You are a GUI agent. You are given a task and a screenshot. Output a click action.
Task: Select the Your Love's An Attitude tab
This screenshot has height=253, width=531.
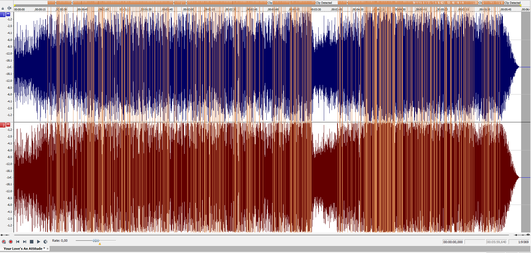coord(23,249)
